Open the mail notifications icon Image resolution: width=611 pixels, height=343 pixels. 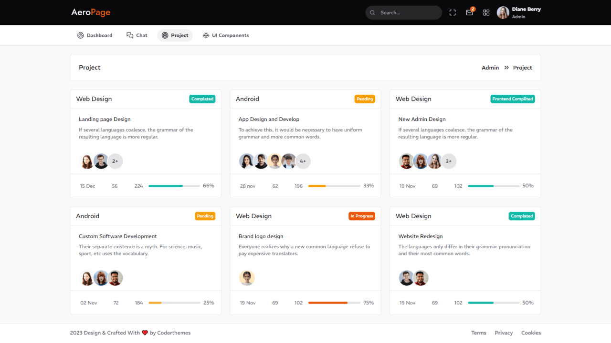[x=469, y=13]
